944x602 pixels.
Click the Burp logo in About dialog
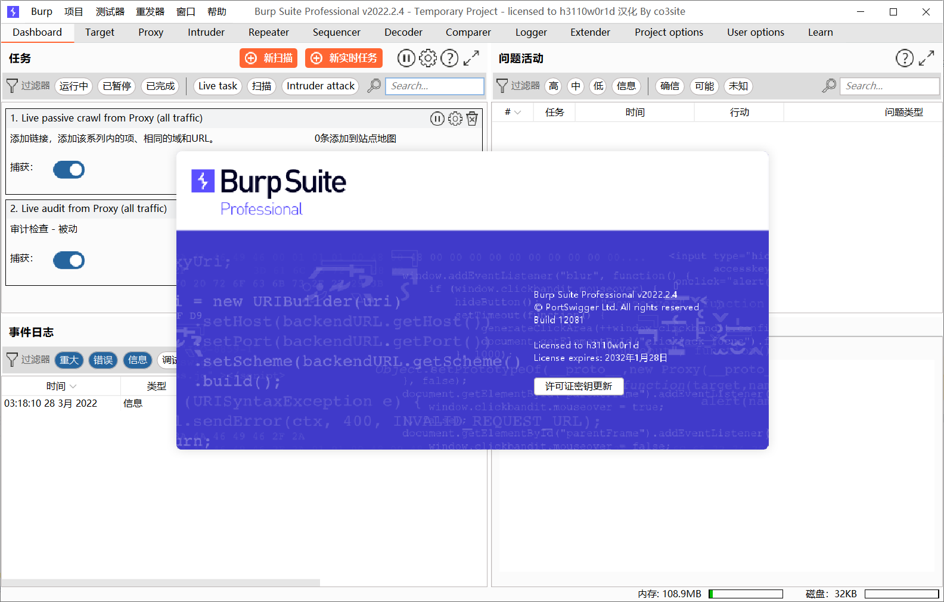pyautogui.click(x=203, y=181)
